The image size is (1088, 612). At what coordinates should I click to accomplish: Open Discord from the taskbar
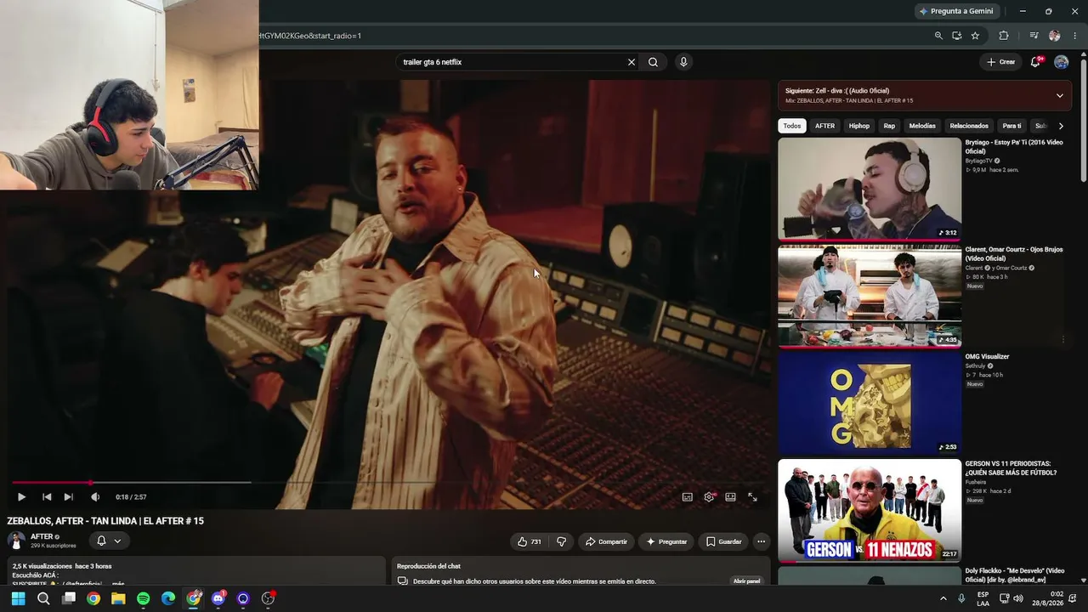pyautogui.click(x=218, y=598)
